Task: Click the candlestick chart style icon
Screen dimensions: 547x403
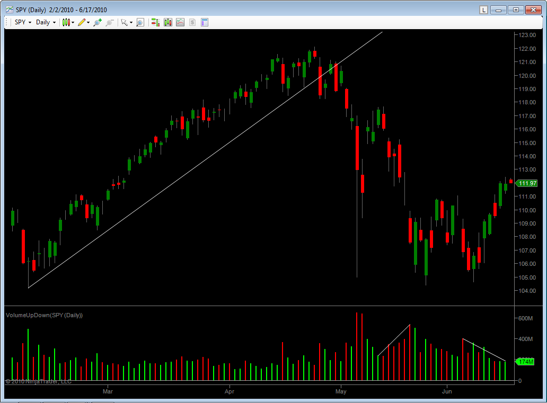Action: (x=66, y=22)
